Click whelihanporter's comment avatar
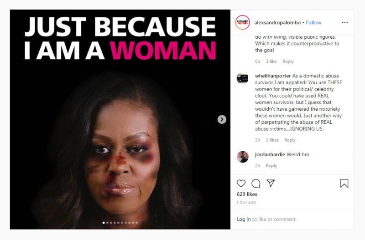This screenshot has width=365, height=240. tap(242, 78)
